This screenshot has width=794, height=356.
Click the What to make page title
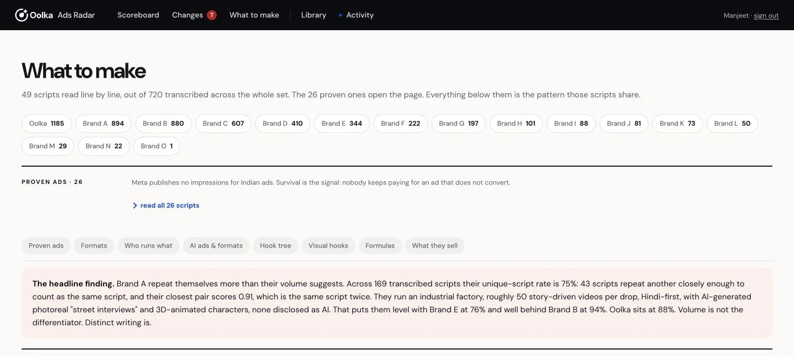(84, 71)
